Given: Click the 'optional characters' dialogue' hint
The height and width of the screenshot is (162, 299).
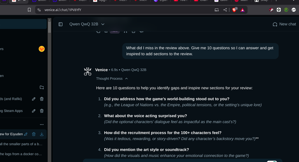Looking at the screenshot, I should pyautogui.click(x=170, y=122).
